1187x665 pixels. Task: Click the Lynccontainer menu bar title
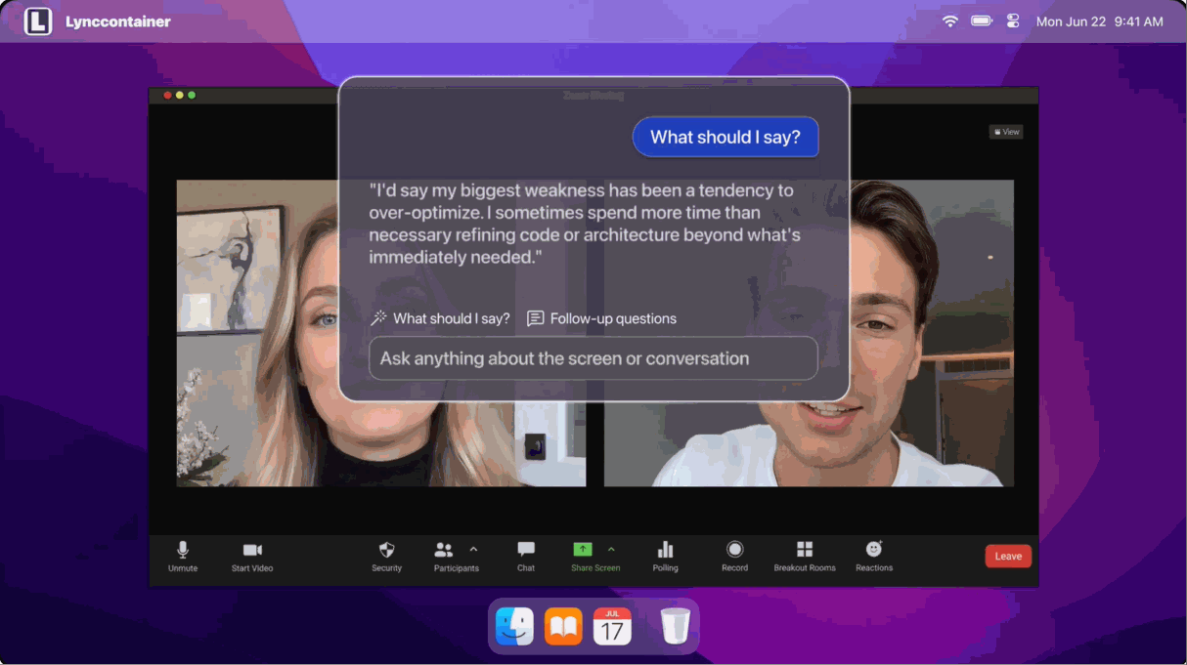(117, 21)
